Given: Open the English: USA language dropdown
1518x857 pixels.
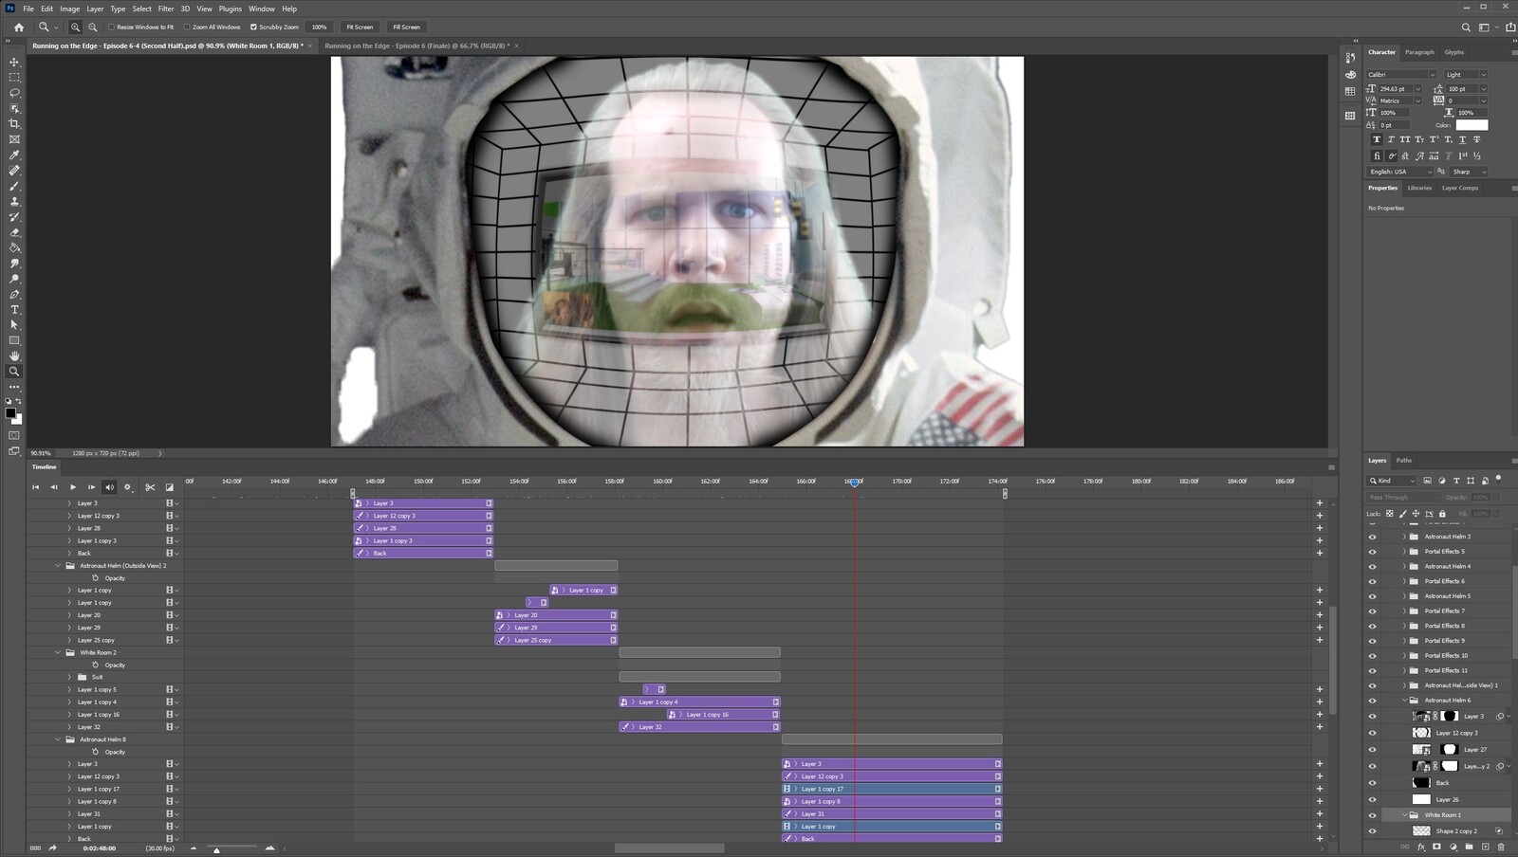Looking at the screenshot, I should 1400,172.
